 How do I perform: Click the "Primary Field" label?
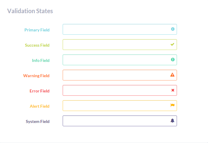37,30
